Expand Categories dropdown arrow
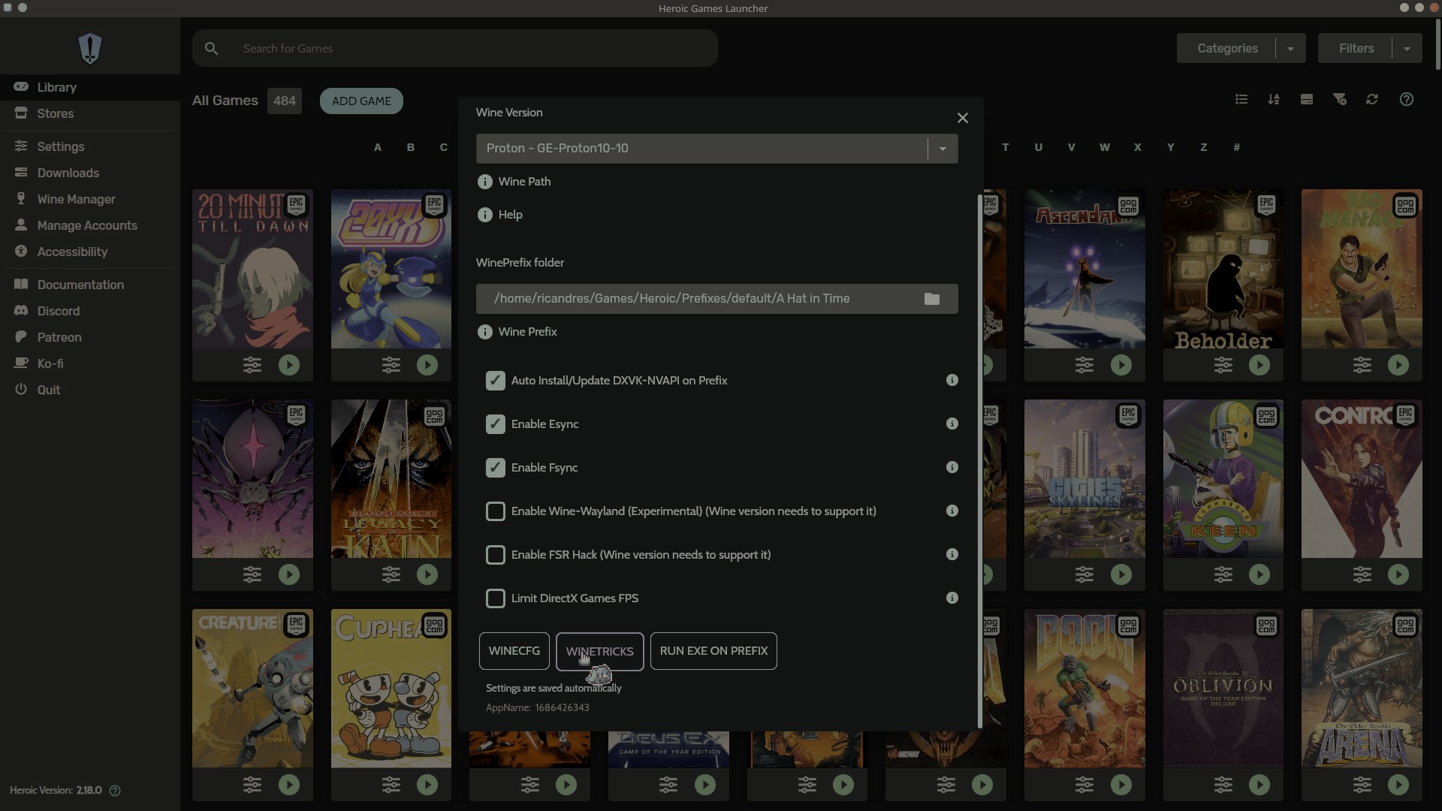The width and height of the screenshot is (1442, 811). [x=1290, y=48]
